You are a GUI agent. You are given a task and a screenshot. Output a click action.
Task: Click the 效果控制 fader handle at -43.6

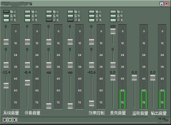[91, 103]
